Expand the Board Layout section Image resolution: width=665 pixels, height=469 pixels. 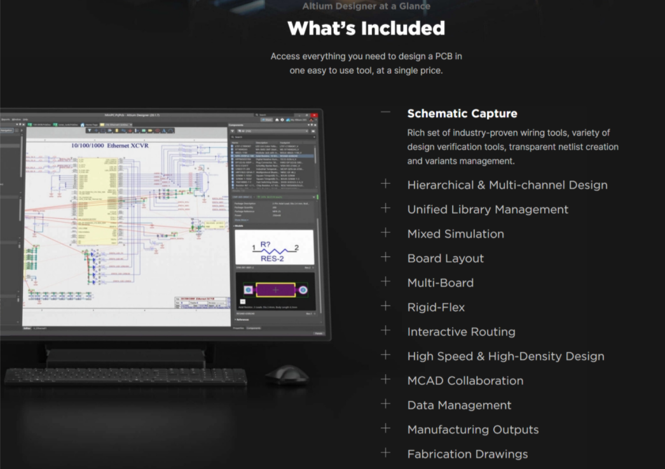coord(385,257)
